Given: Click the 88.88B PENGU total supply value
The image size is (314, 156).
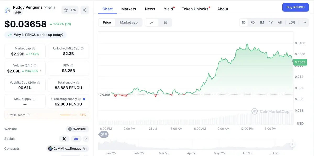Looking at the screenshot, I should click(x=68, y=88).
